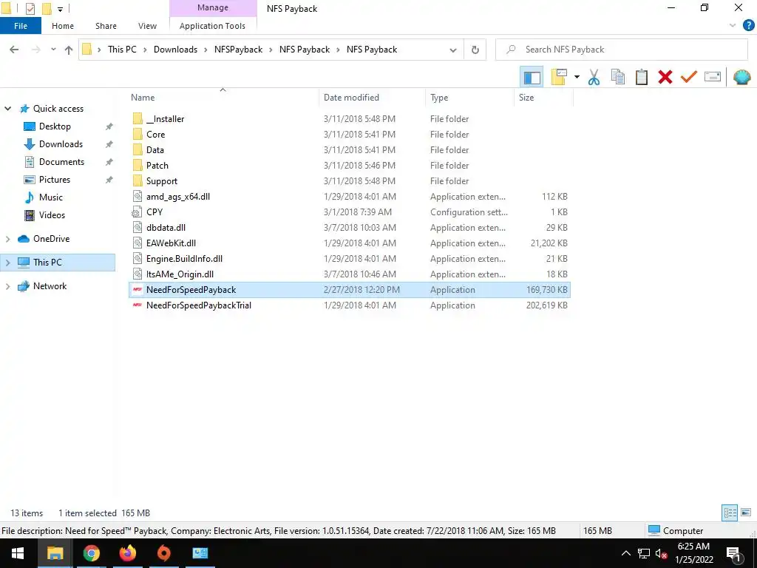Open Help with the blue question mark
Viewport: 757px width, 568px height.
point(748,26)
